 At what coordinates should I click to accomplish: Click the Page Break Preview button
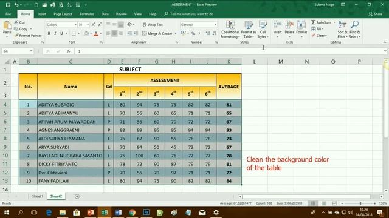point(334,203)
